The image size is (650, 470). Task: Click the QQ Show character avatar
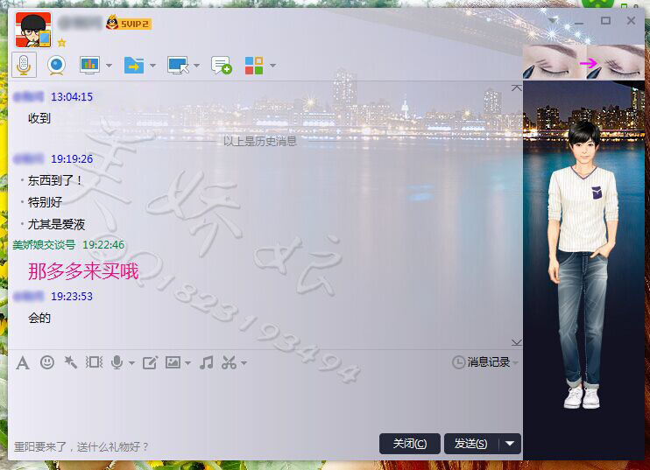coord(584,263)
